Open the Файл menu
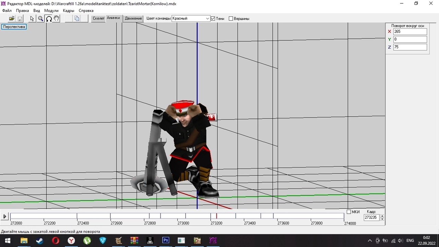 pos(7,11)
